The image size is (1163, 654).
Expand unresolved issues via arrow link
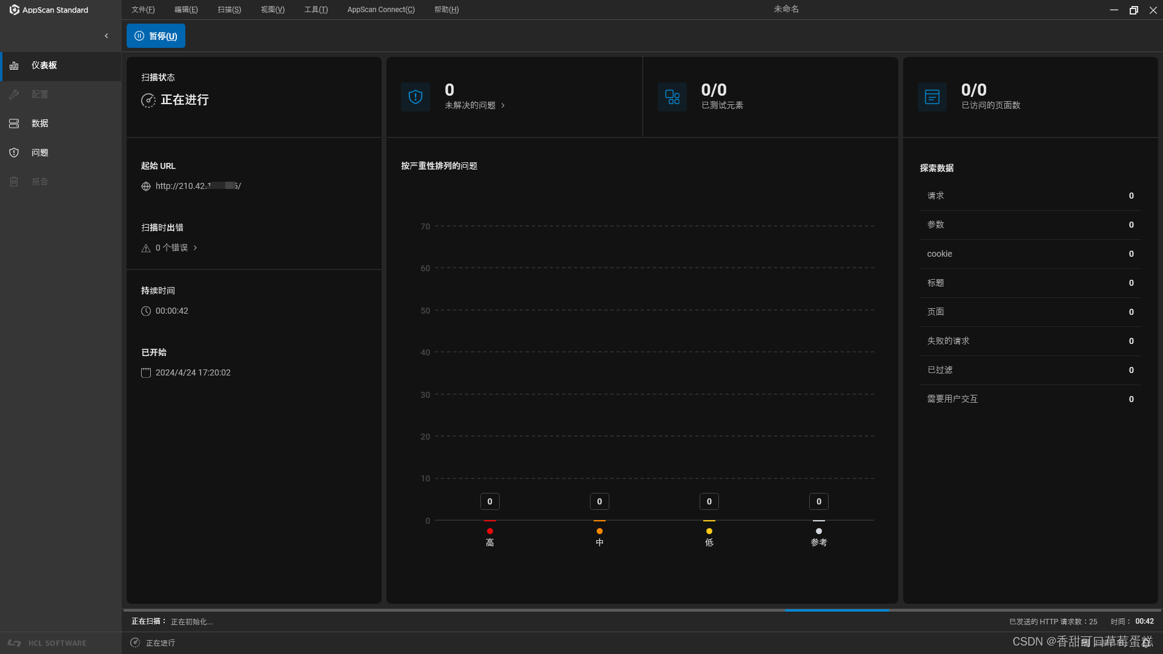(x=503, y=105)
